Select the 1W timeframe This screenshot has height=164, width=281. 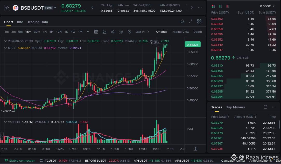pos(73,32)
